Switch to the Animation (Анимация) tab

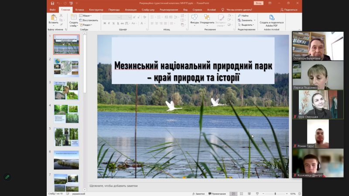tap(130, 9)
